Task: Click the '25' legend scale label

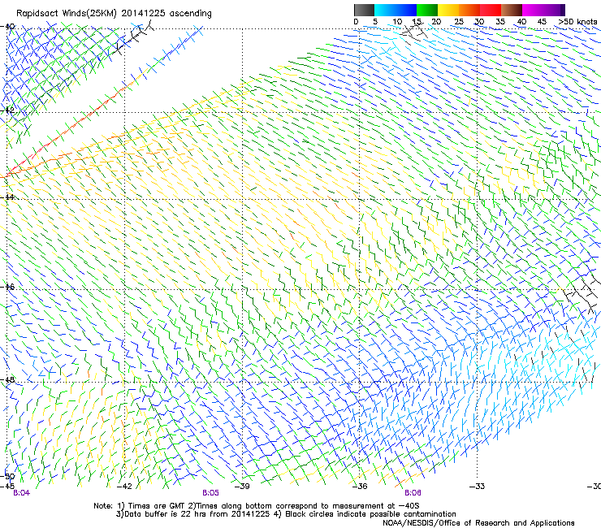Action: pos(459,22)
